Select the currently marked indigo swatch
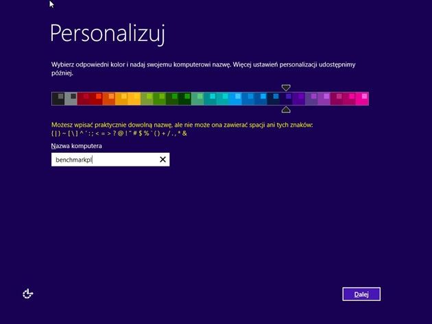This screenshot has height=324, width=432. tap(286, 99)
